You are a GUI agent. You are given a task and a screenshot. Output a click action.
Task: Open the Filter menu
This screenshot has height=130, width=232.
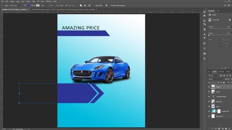34,1
